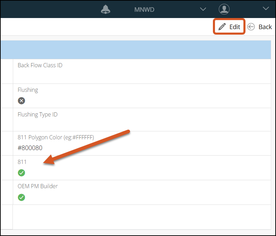This screenshot has height=236, width=276.
Task: Expand the chevron next to MNWD
Action: pyautogui.click(x=203, y=9)
